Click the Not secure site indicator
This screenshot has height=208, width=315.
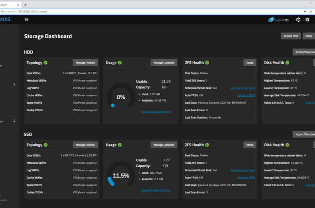[x=7, y=11]
